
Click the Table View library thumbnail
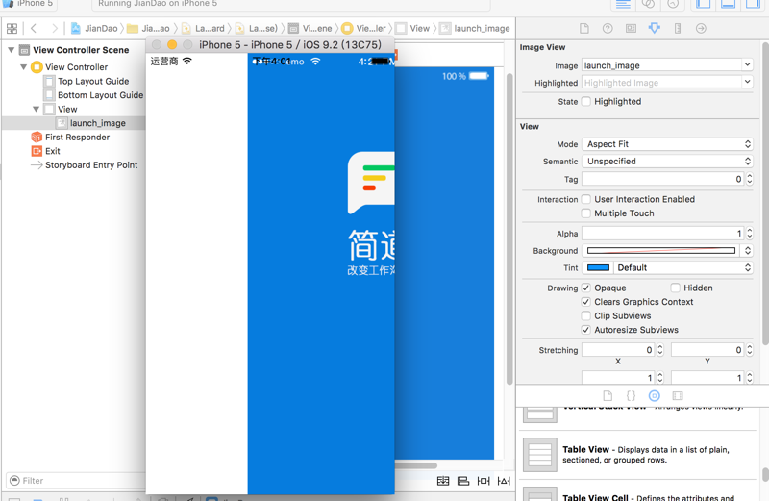click(x=540, y=455)
